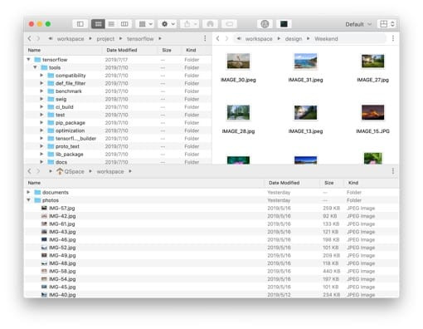
Task: Go back in tensorflow pane
Action: tap(30, 38)
